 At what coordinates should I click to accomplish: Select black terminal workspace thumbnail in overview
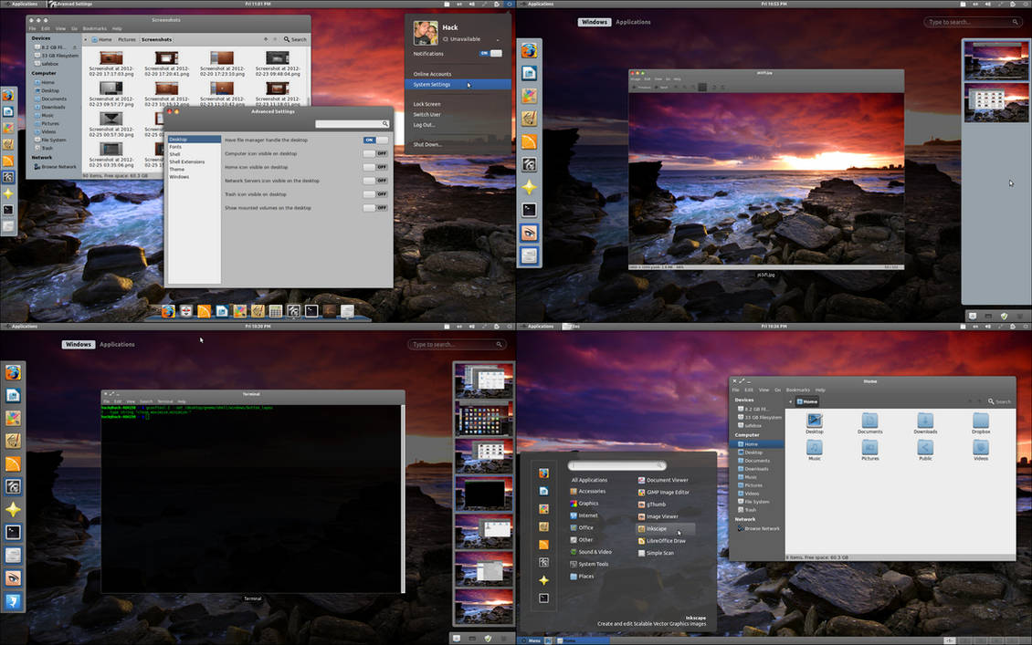tap(484, 494)
